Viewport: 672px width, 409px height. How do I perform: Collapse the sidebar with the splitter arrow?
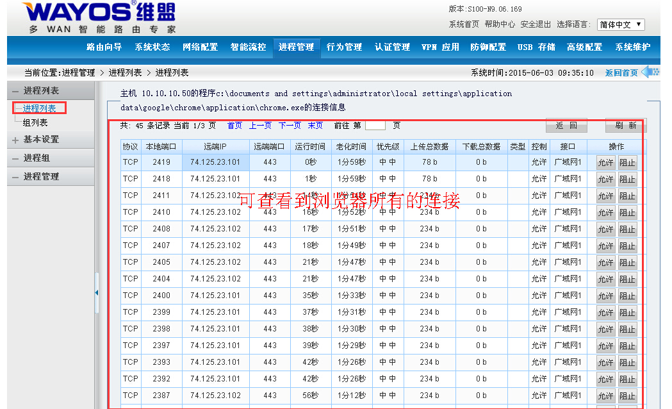(97, 292)
